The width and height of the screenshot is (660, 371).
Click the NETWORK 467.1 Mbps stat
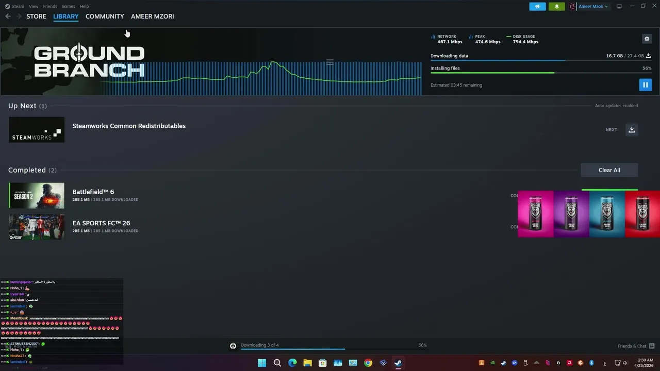click(447, 39)
